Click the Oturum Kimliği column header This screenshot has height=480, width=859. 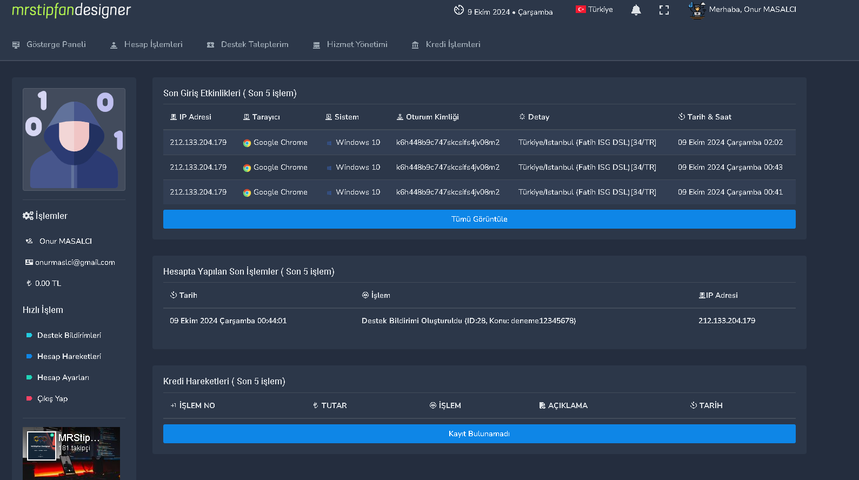pyautogui.click(x=428, y=117)
